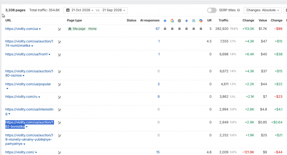Viewport: 287px width, 155px height.
Task: Click the calendar icon in date picker
Action: (x=68, y=10)
